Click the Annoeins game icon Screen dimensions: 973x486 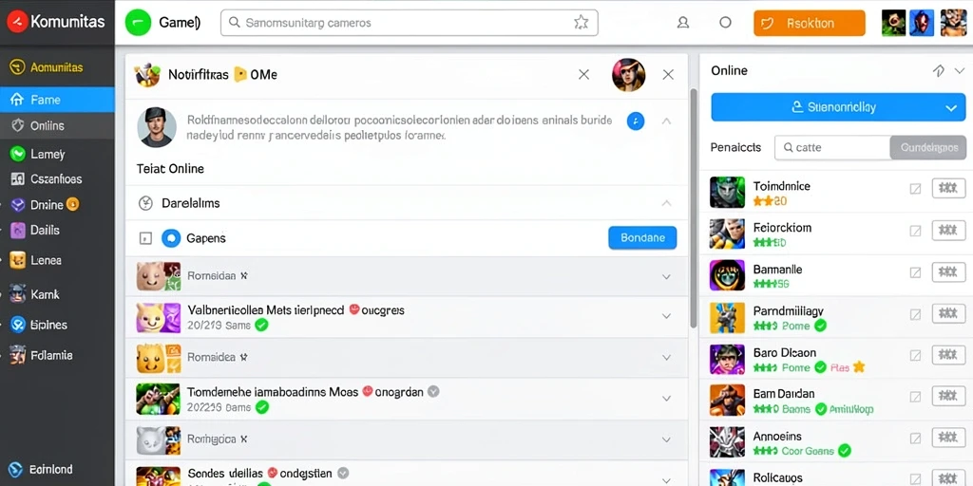[727, 442]
